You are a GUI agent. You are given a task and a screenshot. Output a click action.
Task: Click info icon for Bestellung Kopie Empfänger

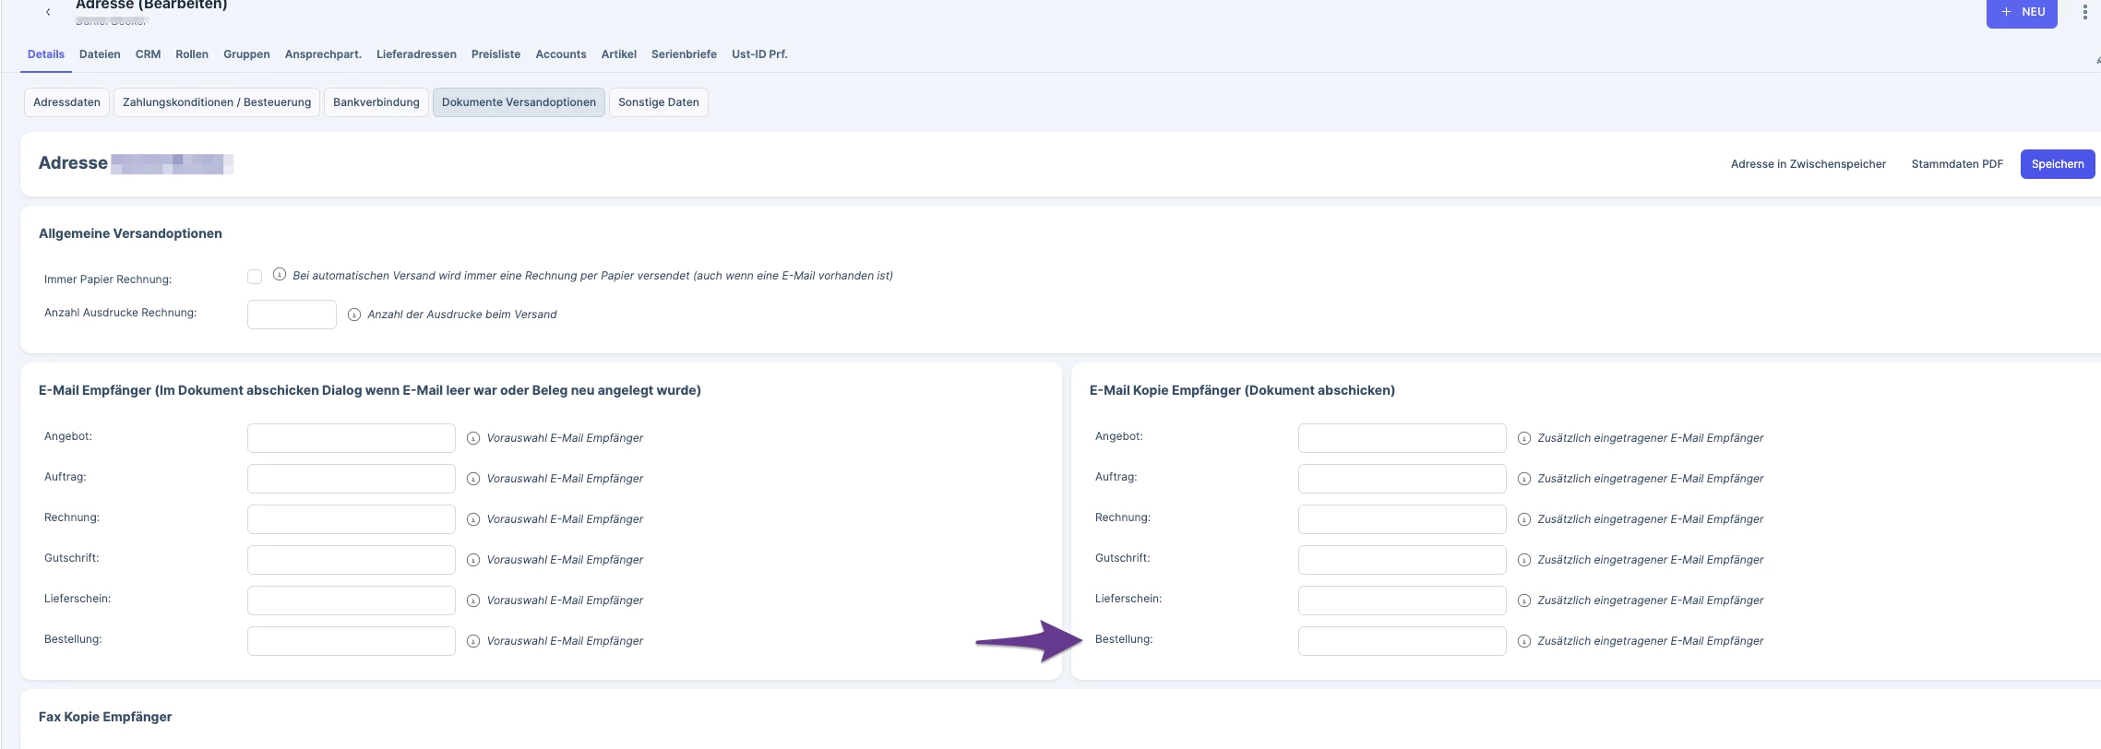(x=1524, y=641)
